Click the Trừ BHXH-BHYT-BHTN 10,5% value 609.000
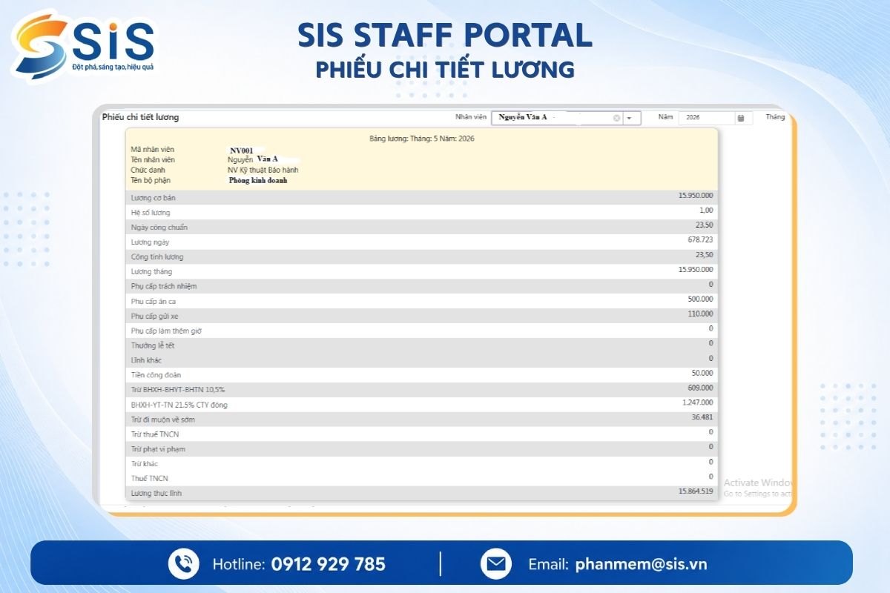Image resolution: width=890 pixels, height=593 pixels. coord(700,388)
